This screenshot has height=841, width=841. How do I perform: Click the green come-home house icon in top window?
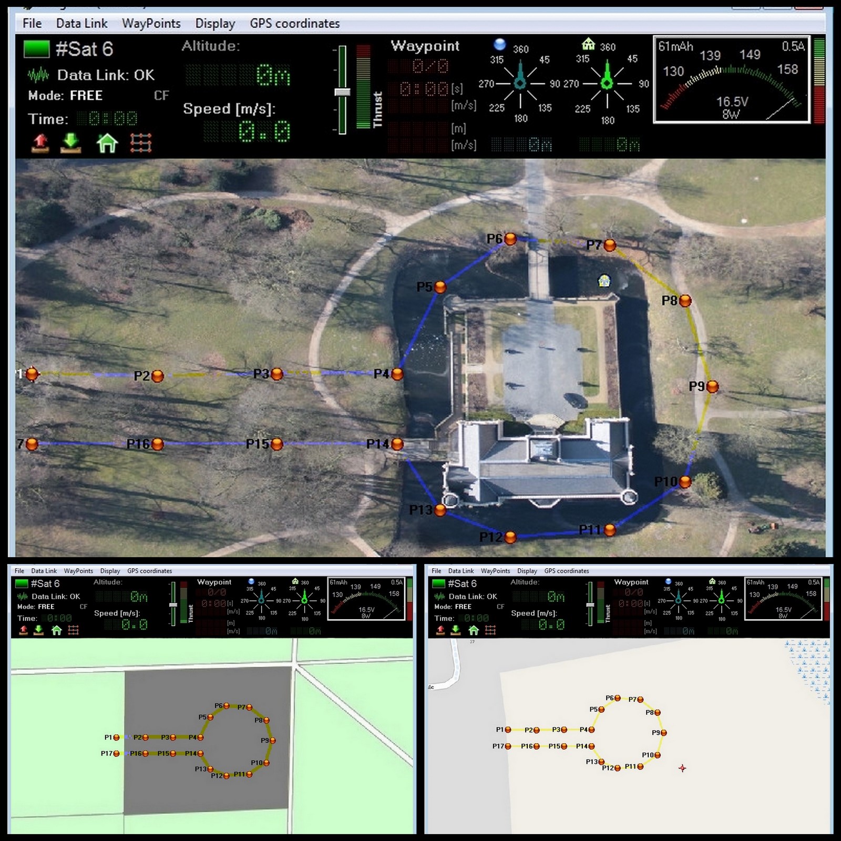point(107,142)
